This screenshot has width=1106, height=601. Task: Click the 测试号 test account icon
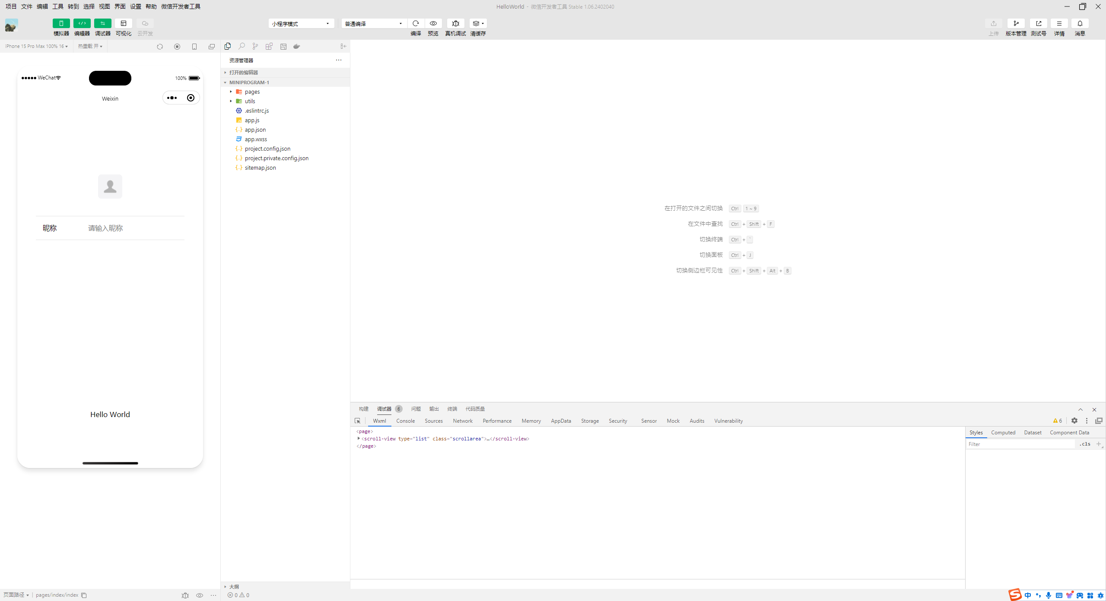click(1039, 23)
